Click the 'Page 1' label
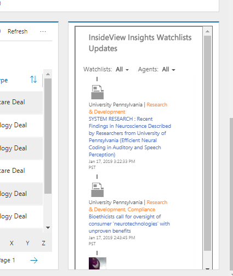This screenshot has height=276, width=233. coord(7,260)
